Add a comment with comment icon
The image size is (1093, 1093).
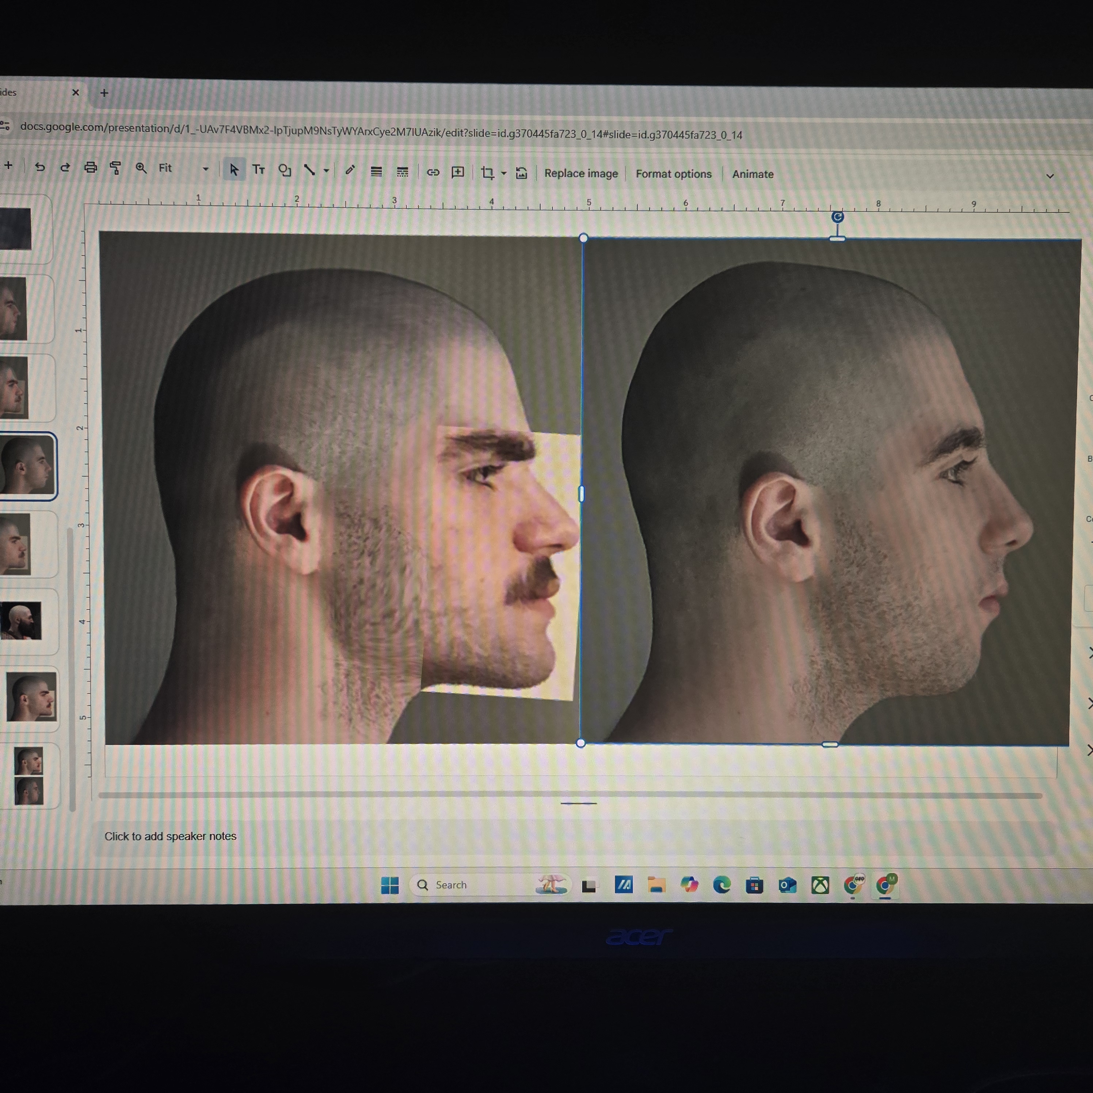click(x=458, y=172)
